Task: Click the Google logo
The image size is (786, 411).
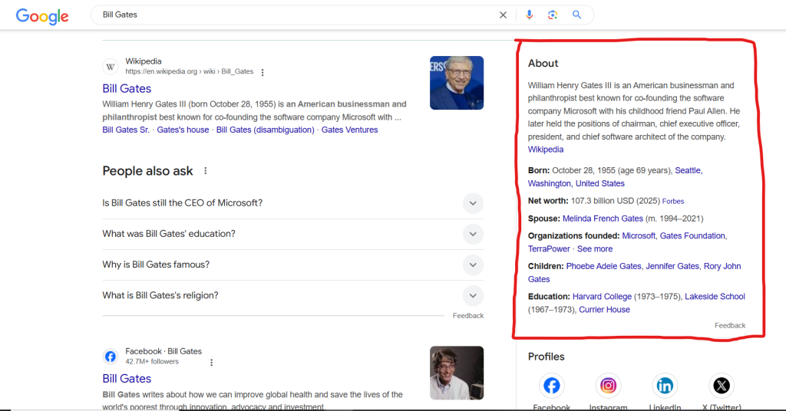Action: pos(41,15)
